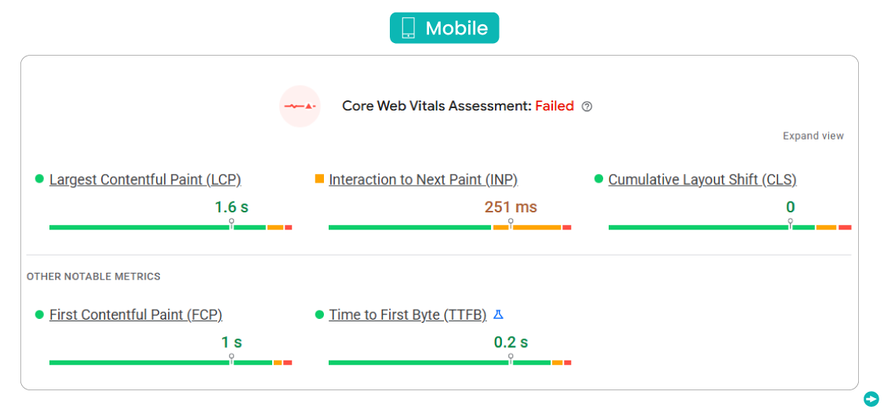Open Cumulative Layout Shift (CLS) link
Image resolution: width=884 pixels, height=413 pixels.
[x=702, y=179]
